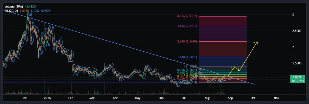The height and width of the screenshot is (104, 309).
Task: Select the 4.236 (2.9387) Fibonacci label
Action: [187, 16]
